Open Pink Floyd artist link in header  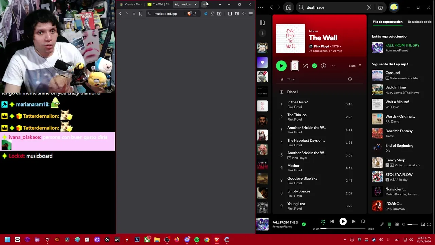coord(321,46)
